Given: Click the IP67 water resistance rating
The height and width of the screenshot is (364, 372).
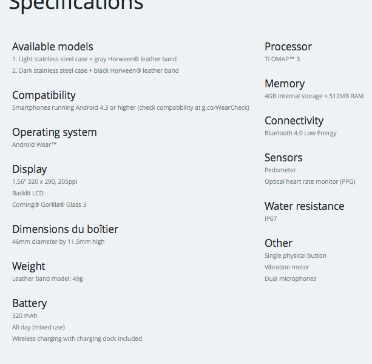Looking at the screenshot, I should tap(271, 218).
